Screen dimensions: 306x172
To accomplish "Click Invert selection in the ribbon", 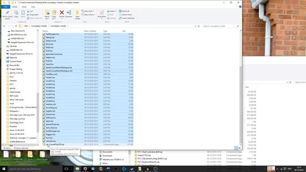I will pyautogui.click(x=127, y=18).
